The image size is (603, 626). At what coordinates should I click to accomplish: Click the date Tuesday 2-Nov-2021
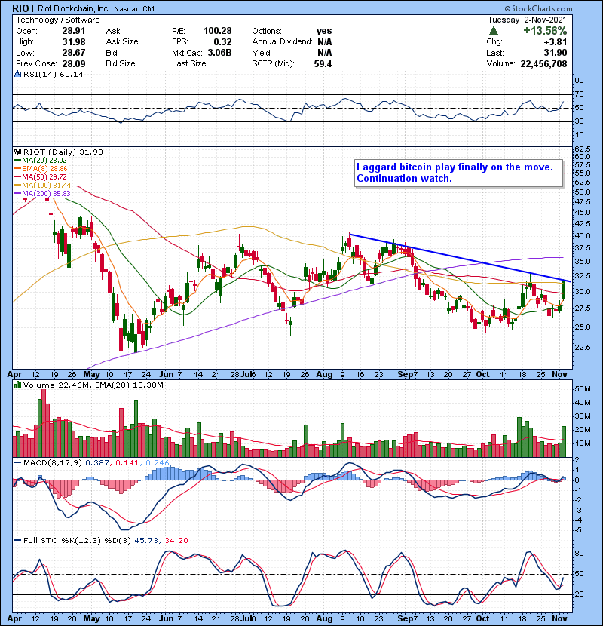(527, 20)
